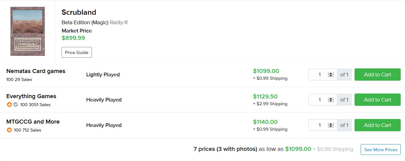Image resolution: width=405 pixels, height=161 pixels.
Task: Click the quantity spinner arrows for Nematas listing
Action: pos(331,75)
